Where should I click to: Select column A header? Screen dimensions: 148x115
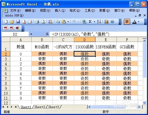21,40
